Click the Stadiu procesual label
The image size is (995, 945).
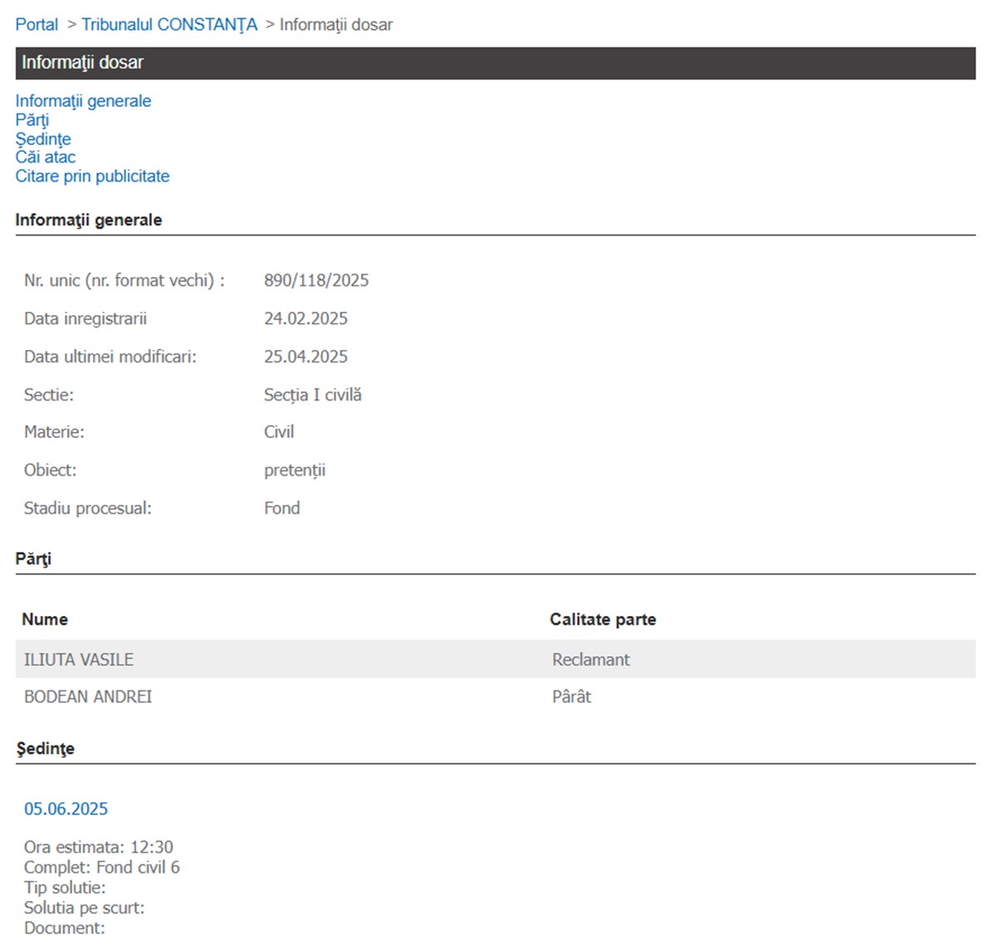tap(88, 508)
